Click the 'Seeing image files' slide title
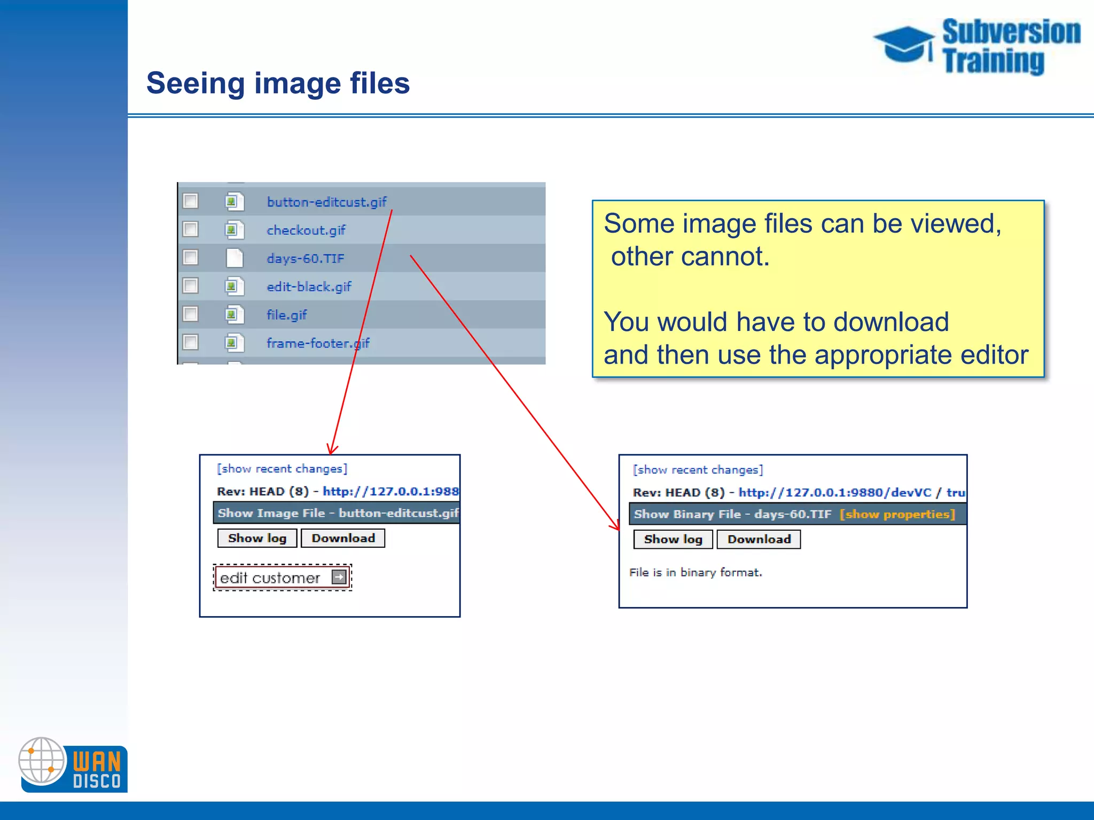Image resolution: width=1094 pixels, height=820 pixels. click(278, 83)
